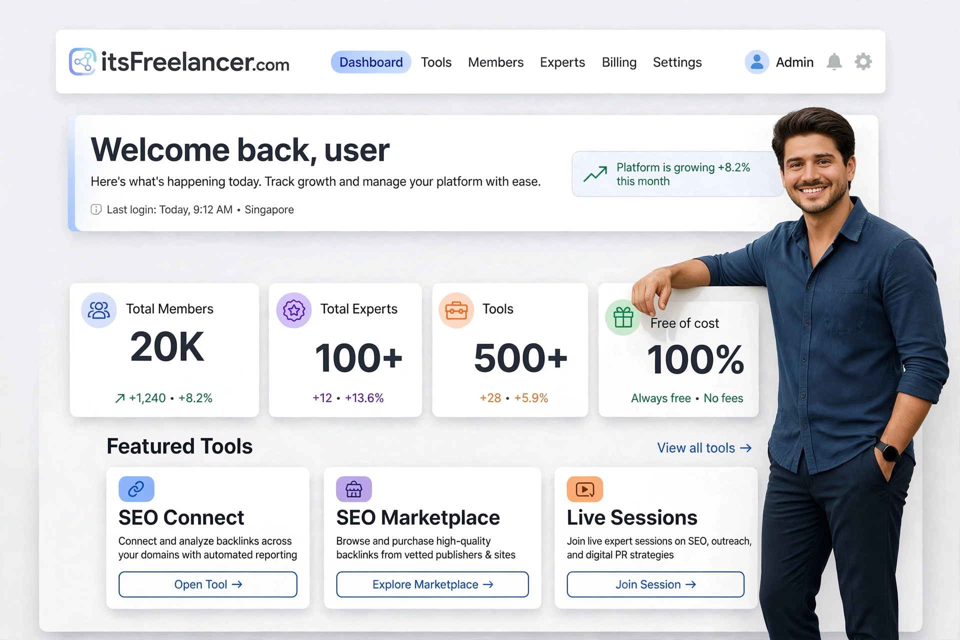
Task: Click the Total Experts label
Action: coord(358,309)
